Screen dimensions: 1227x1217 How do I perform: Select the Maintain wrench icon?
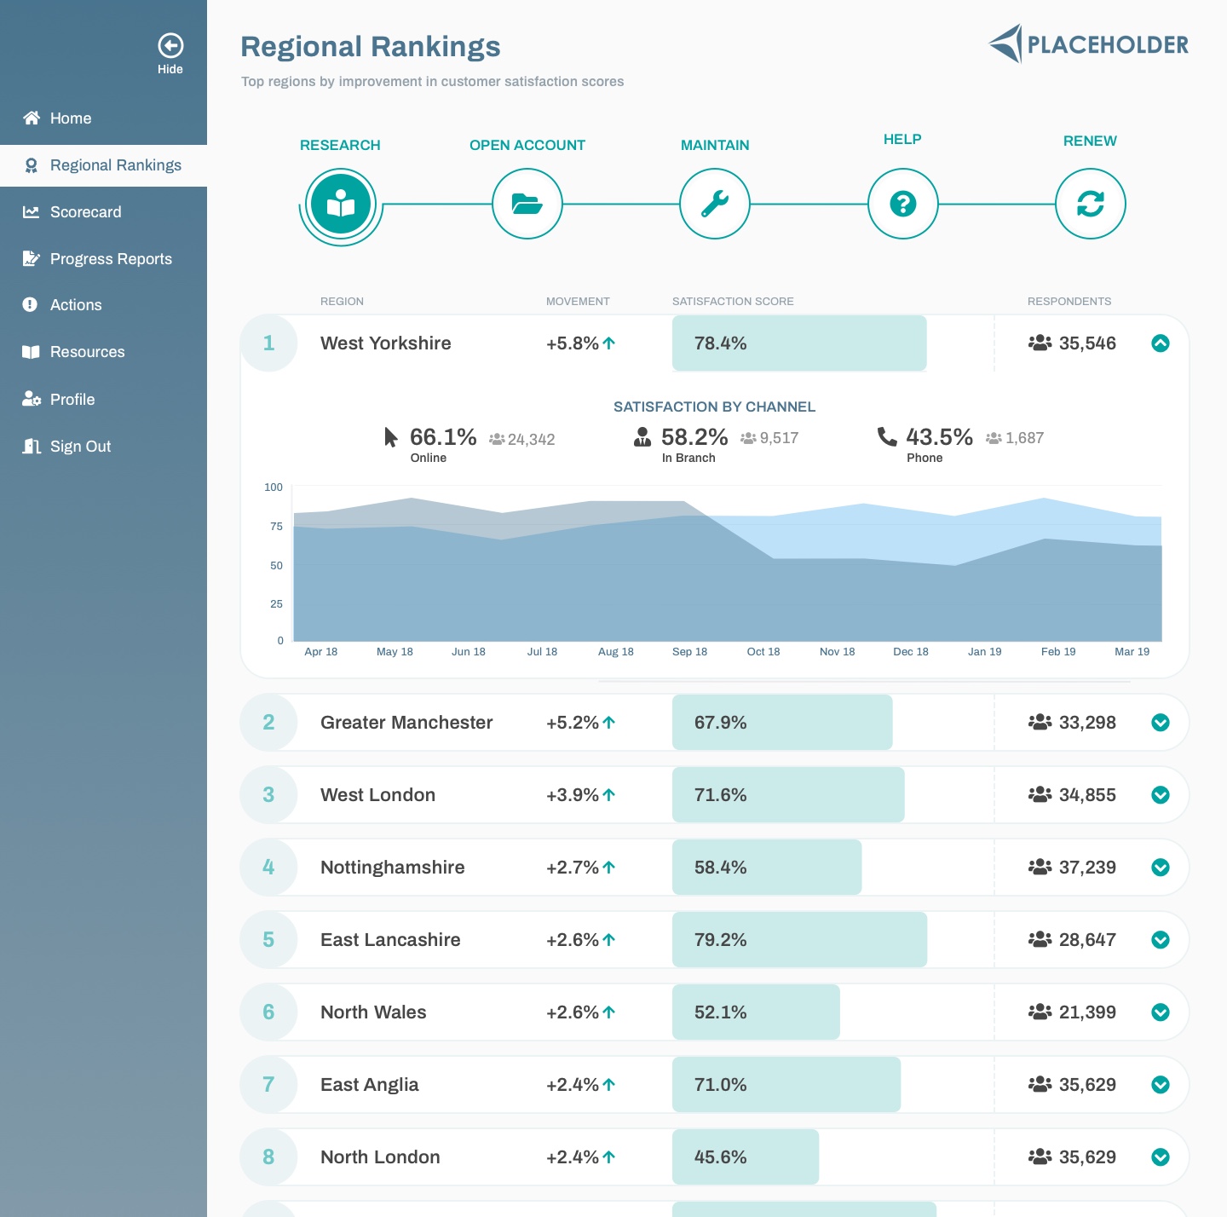coord(715,204)
